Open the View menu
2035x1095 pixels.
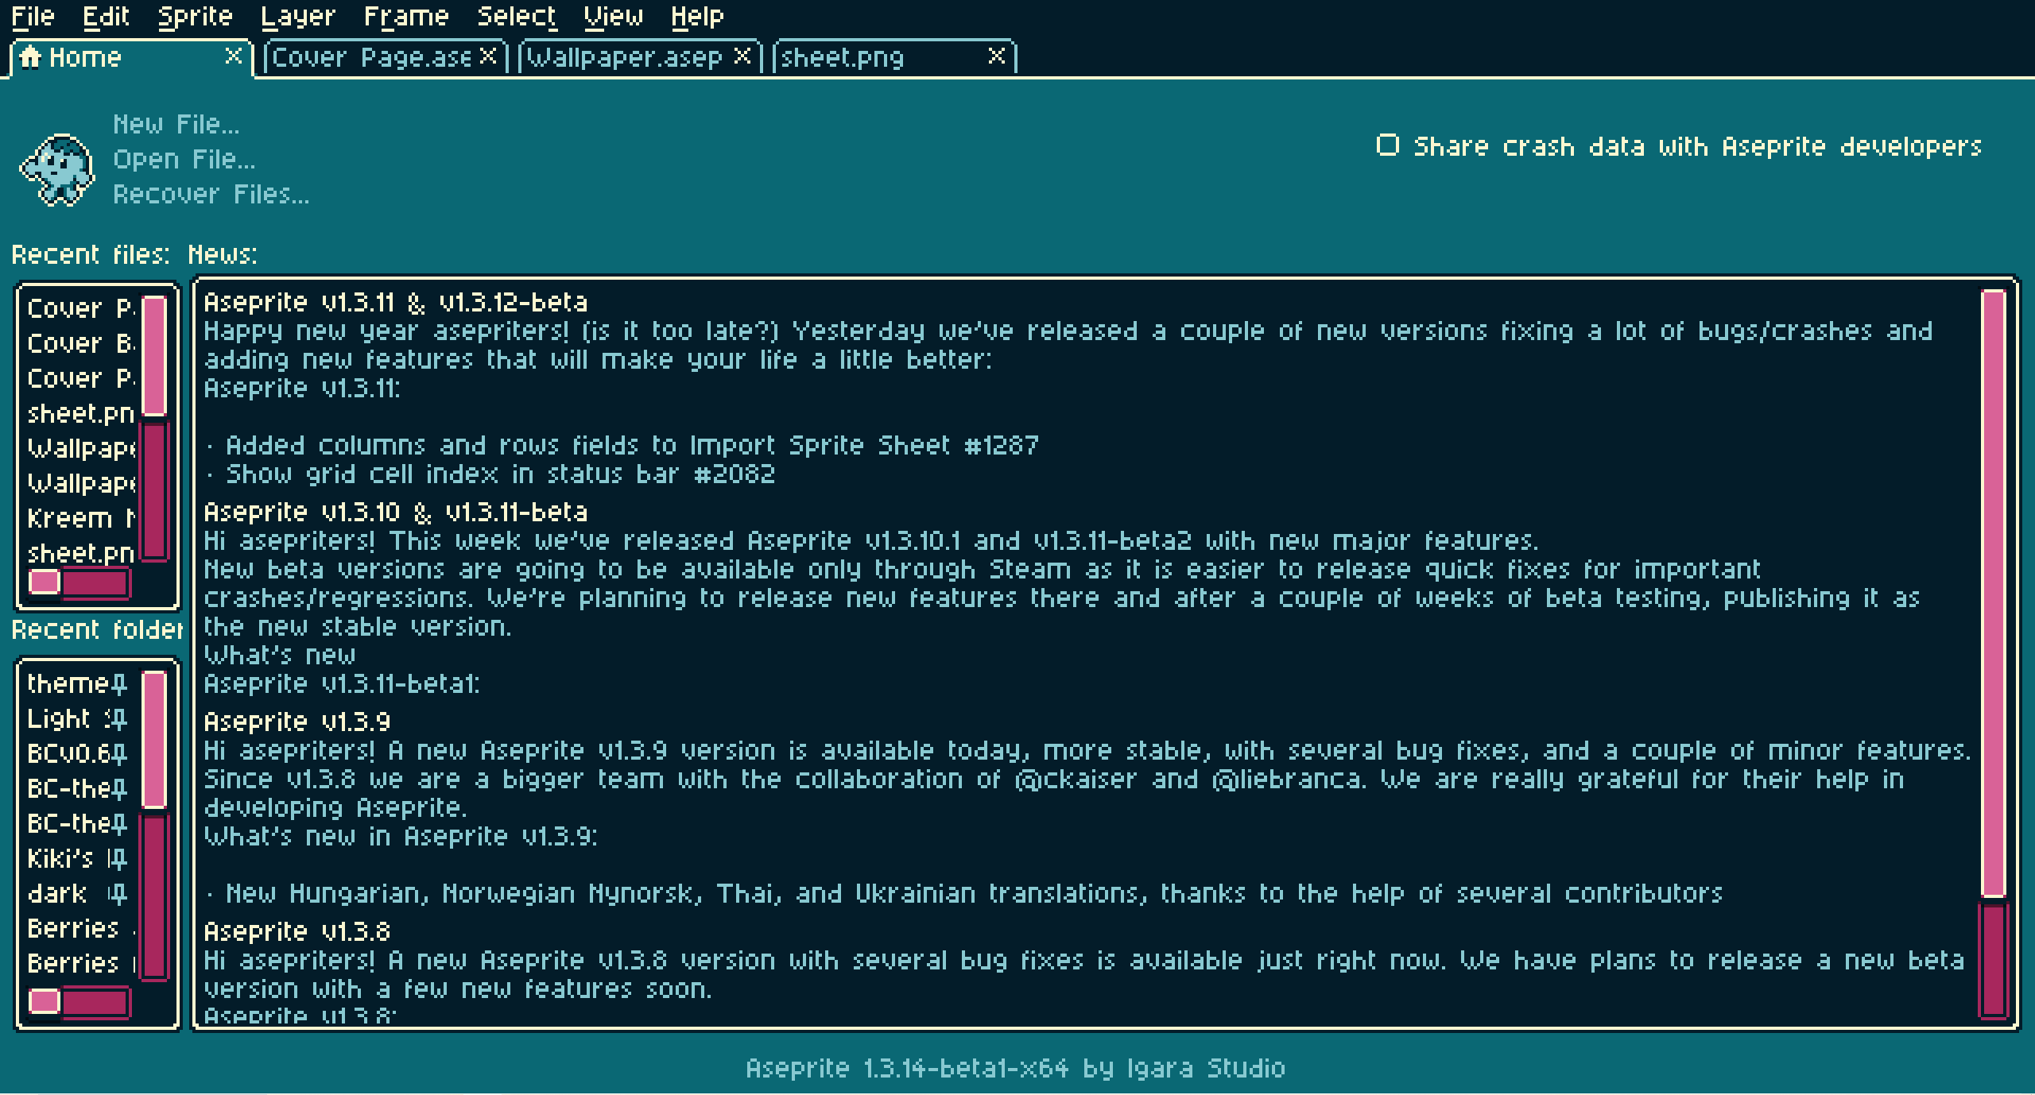click(614, 16)
